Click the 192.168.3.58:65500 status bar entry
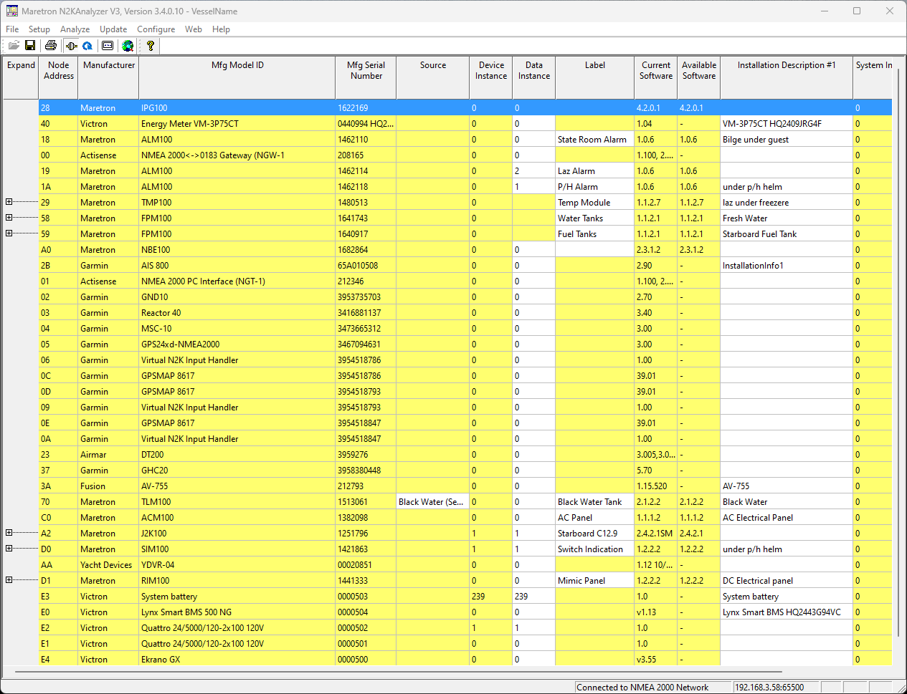This screenshot has width=907, height=694. tap(776, 687)
